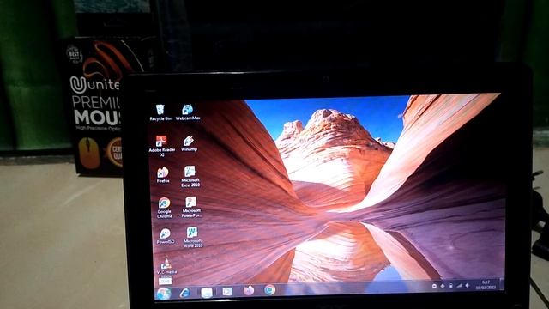Open the volume speaker tray icon

(x=467, y=285)
